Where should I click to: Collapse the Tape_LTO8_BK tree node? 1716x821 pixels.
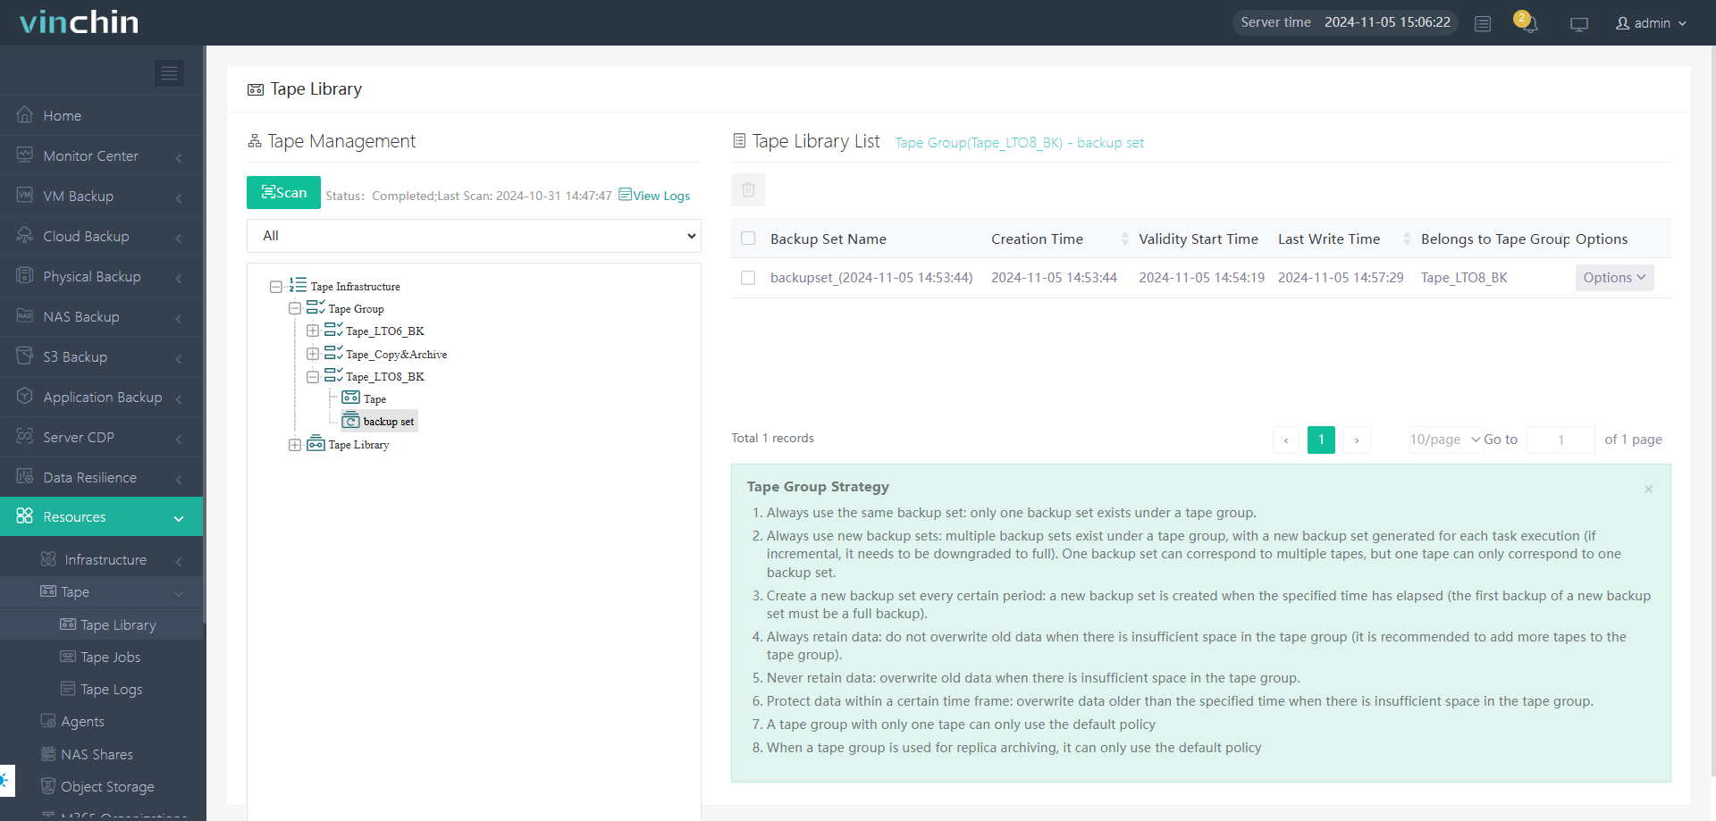tap(313, 377)
